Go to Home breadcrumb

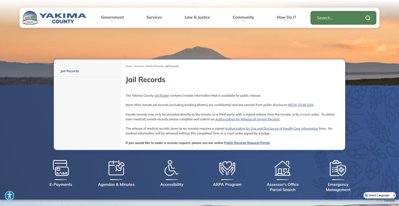[129, 66]
